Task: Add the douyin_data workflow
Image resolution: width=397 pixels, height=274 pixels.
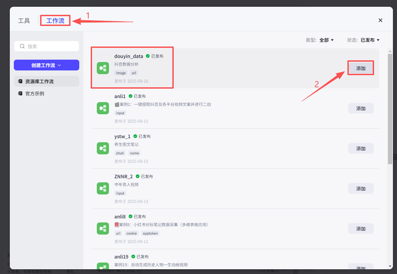Action: [x=361, y=68]
